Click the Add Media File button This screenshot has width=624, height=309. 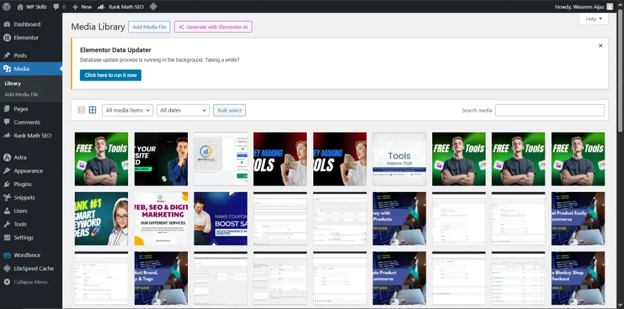pos(149,27)
